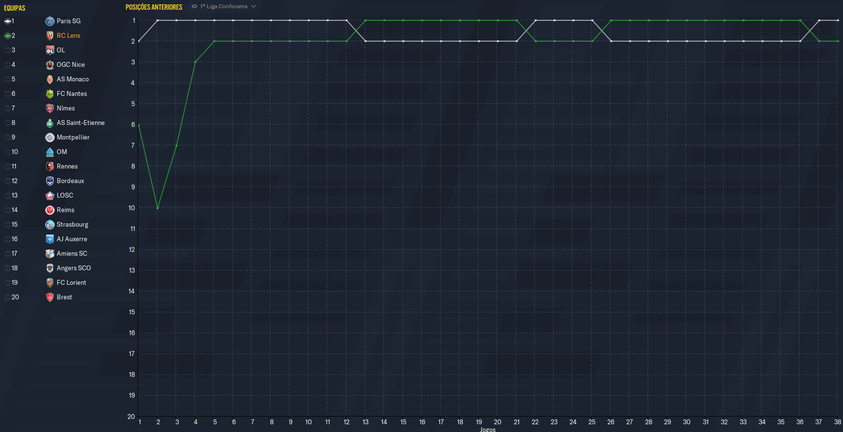Open the highlighted RC Lens team name
843x432 pixels.
[68, 36]
